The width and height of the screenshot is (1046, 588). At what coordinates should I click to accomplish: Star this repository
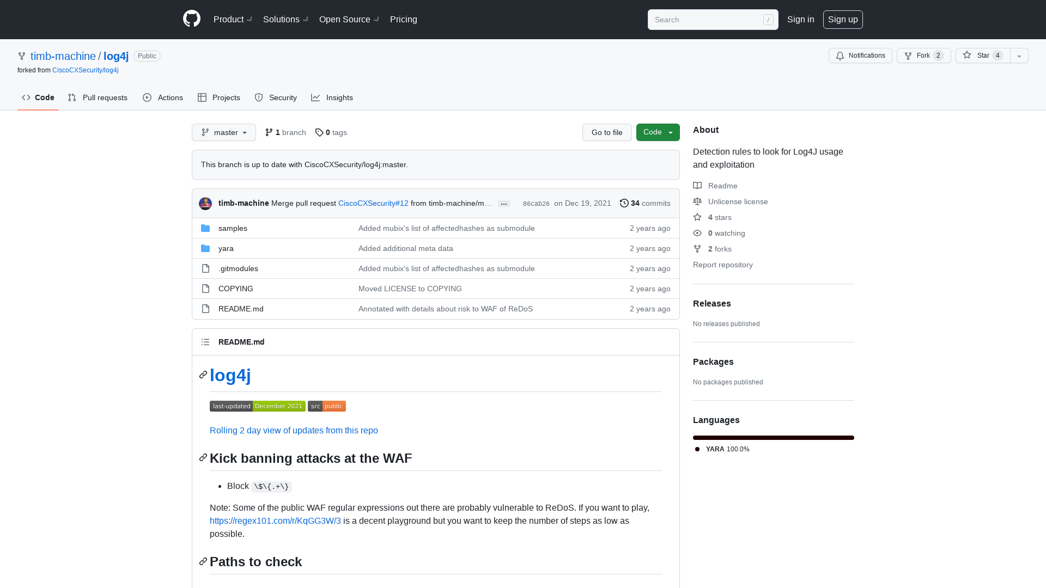point(983,56)
